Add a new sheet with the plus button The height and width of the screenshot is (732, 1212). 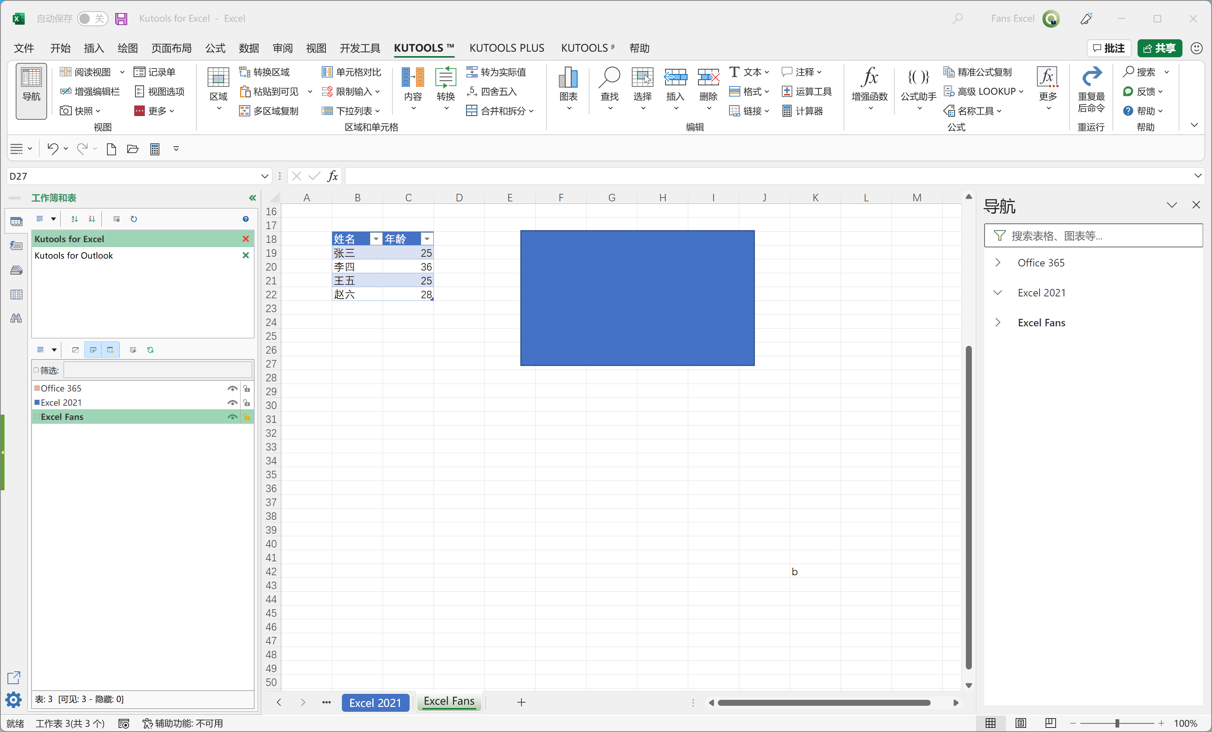click(x=521, y=702)
